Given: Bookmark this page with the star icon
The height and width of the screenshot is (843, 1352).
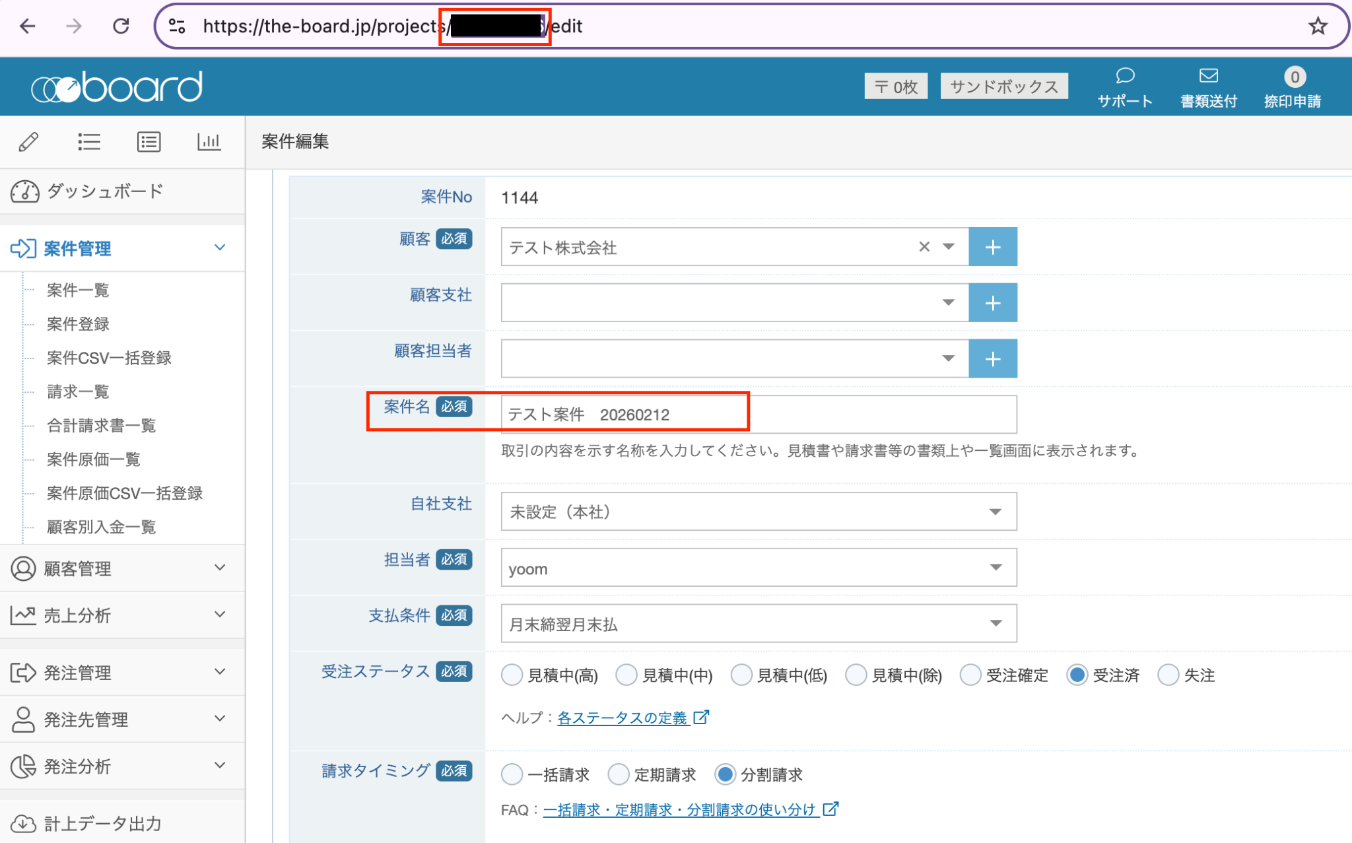Looking at the screenshot, I should pos(1318,26).
